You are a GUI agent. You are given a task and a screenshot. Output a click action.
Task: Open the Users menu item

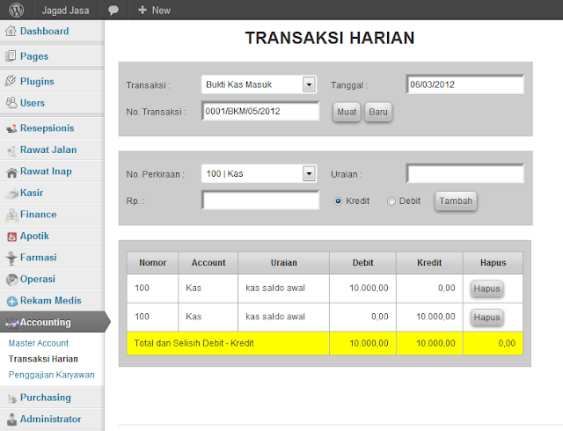[33, 103]
